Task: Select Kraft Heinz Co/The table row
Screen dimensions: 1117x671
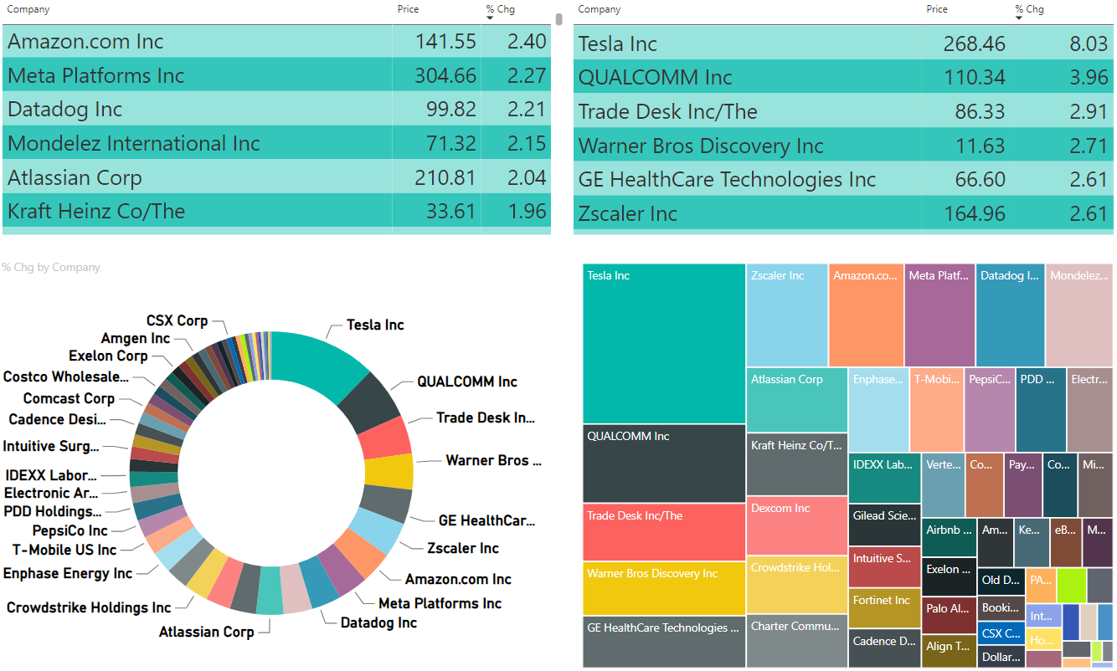Action: 277,211
